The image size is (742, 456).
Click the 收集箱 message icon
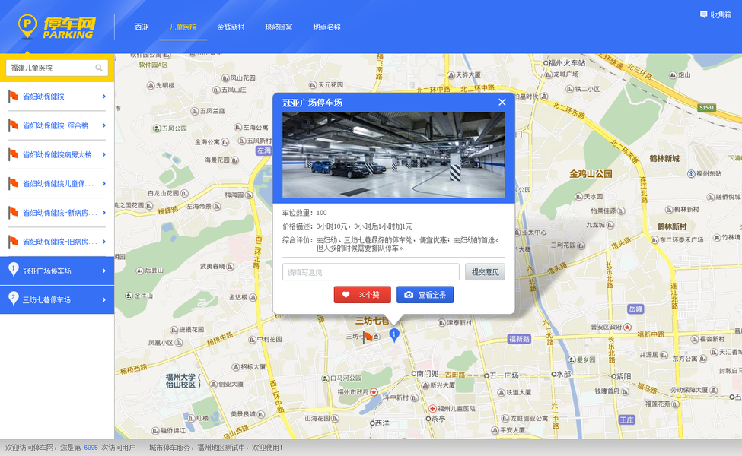click(703, 14)
